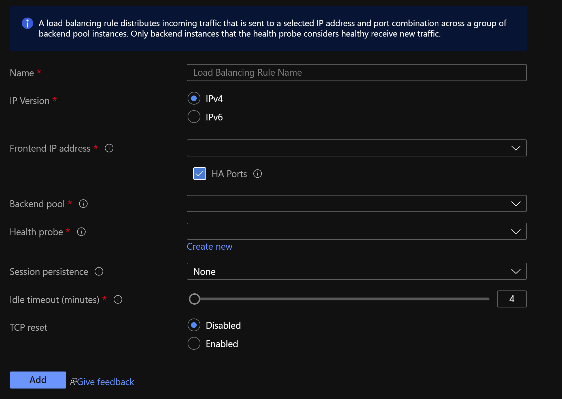Viewport: 562px width, 399px height.
Task: Click the Session persistence info icon
Action: pyautogui.click(x=99, y=271)
